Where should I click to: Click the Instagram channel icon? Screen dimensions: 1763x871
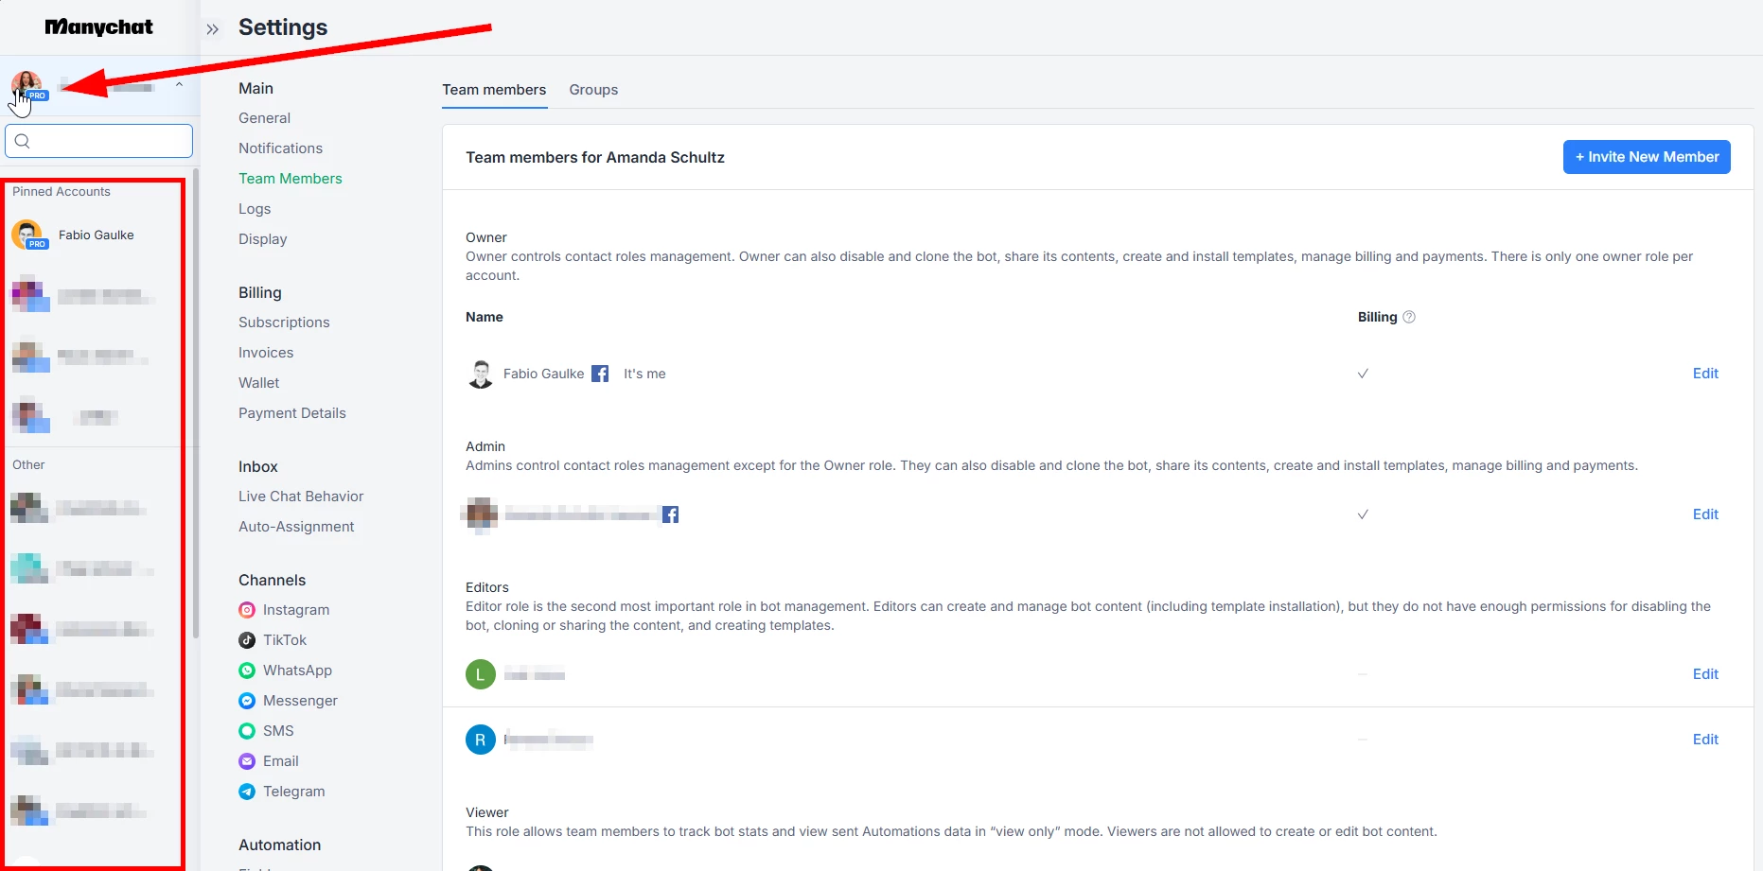[247, 610]
